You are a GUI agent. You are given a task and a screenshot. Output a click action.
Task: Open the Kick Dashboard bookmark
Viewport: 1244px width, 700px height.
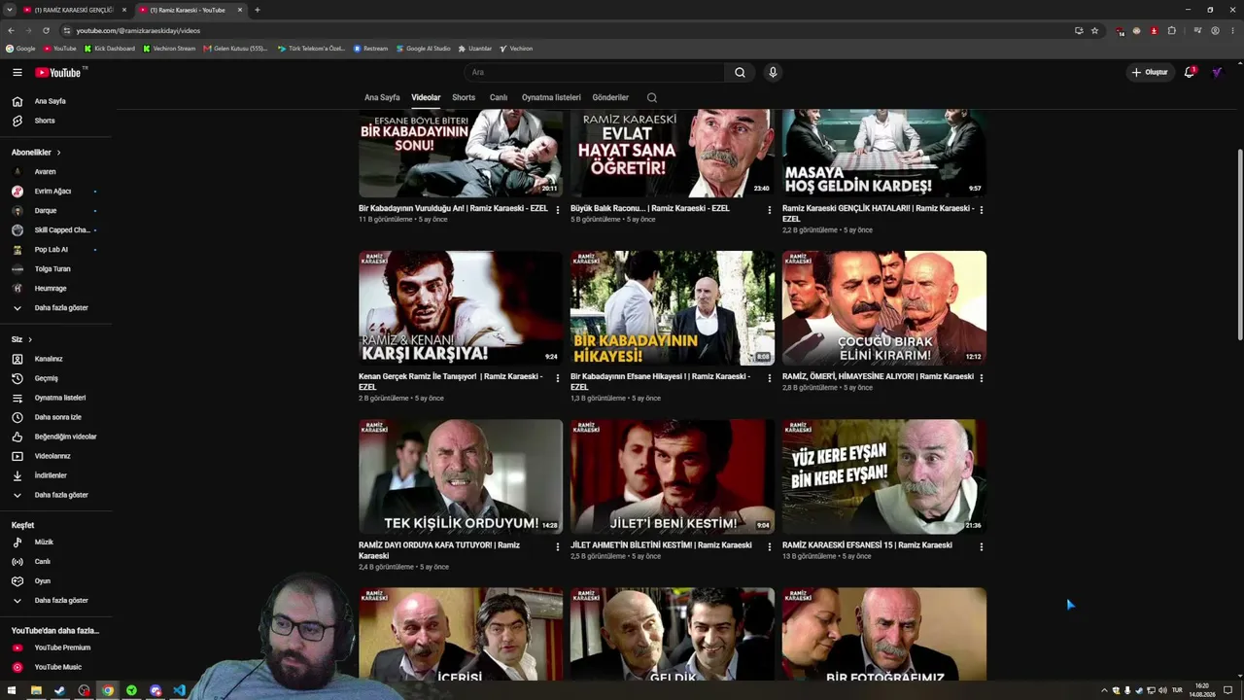pos(110,49)
